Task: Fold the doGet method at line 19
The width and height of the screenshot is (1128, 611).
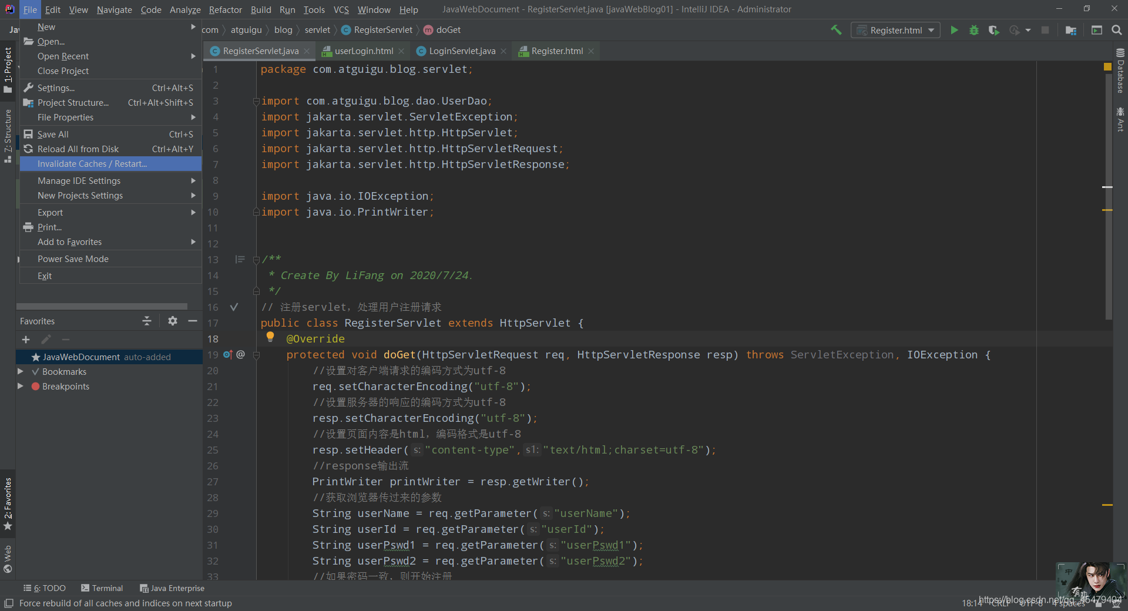Action: pos(256,355)
